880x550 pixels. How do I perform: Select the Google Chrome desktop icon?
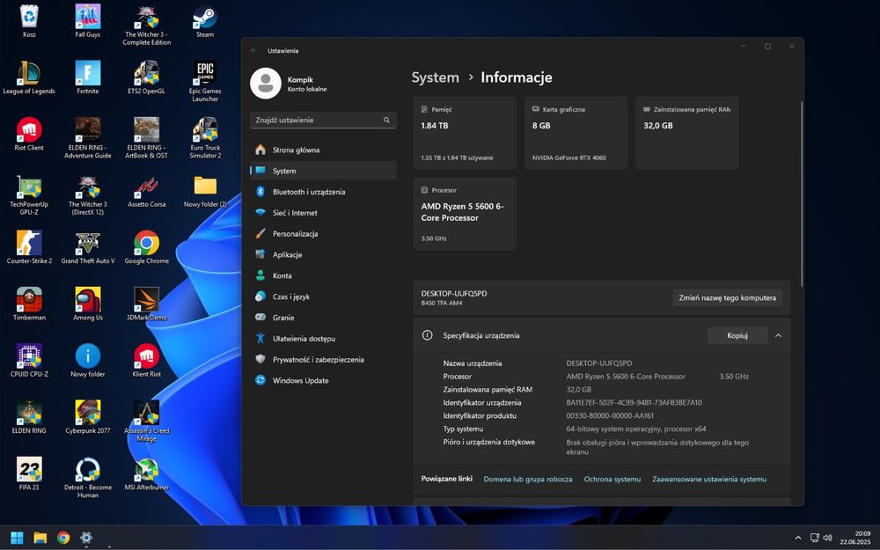point(146,247)
